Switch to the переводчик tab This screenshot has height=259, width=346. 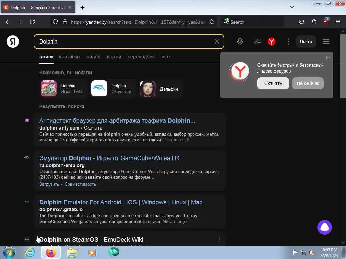[141, 57]
